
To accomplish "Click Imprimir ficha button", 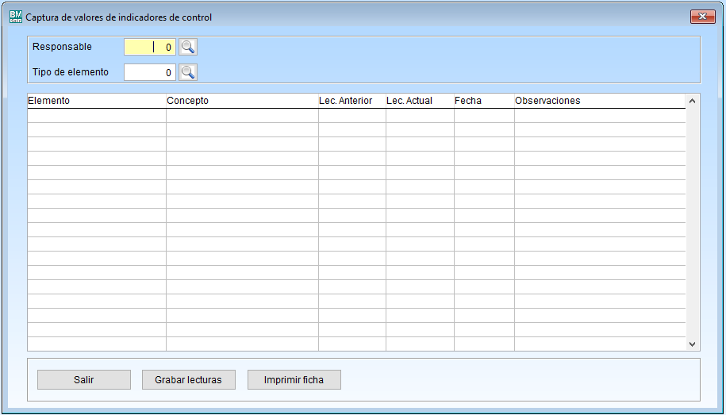I will click(x=294, y=380).
